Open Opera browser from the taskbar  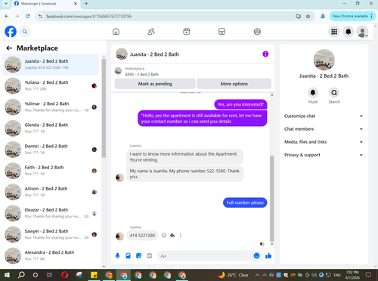[64, 275]
